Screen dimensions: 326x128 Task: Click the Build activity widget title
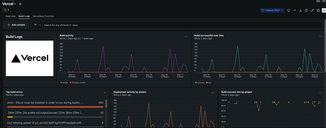click(x=67, y=35)
